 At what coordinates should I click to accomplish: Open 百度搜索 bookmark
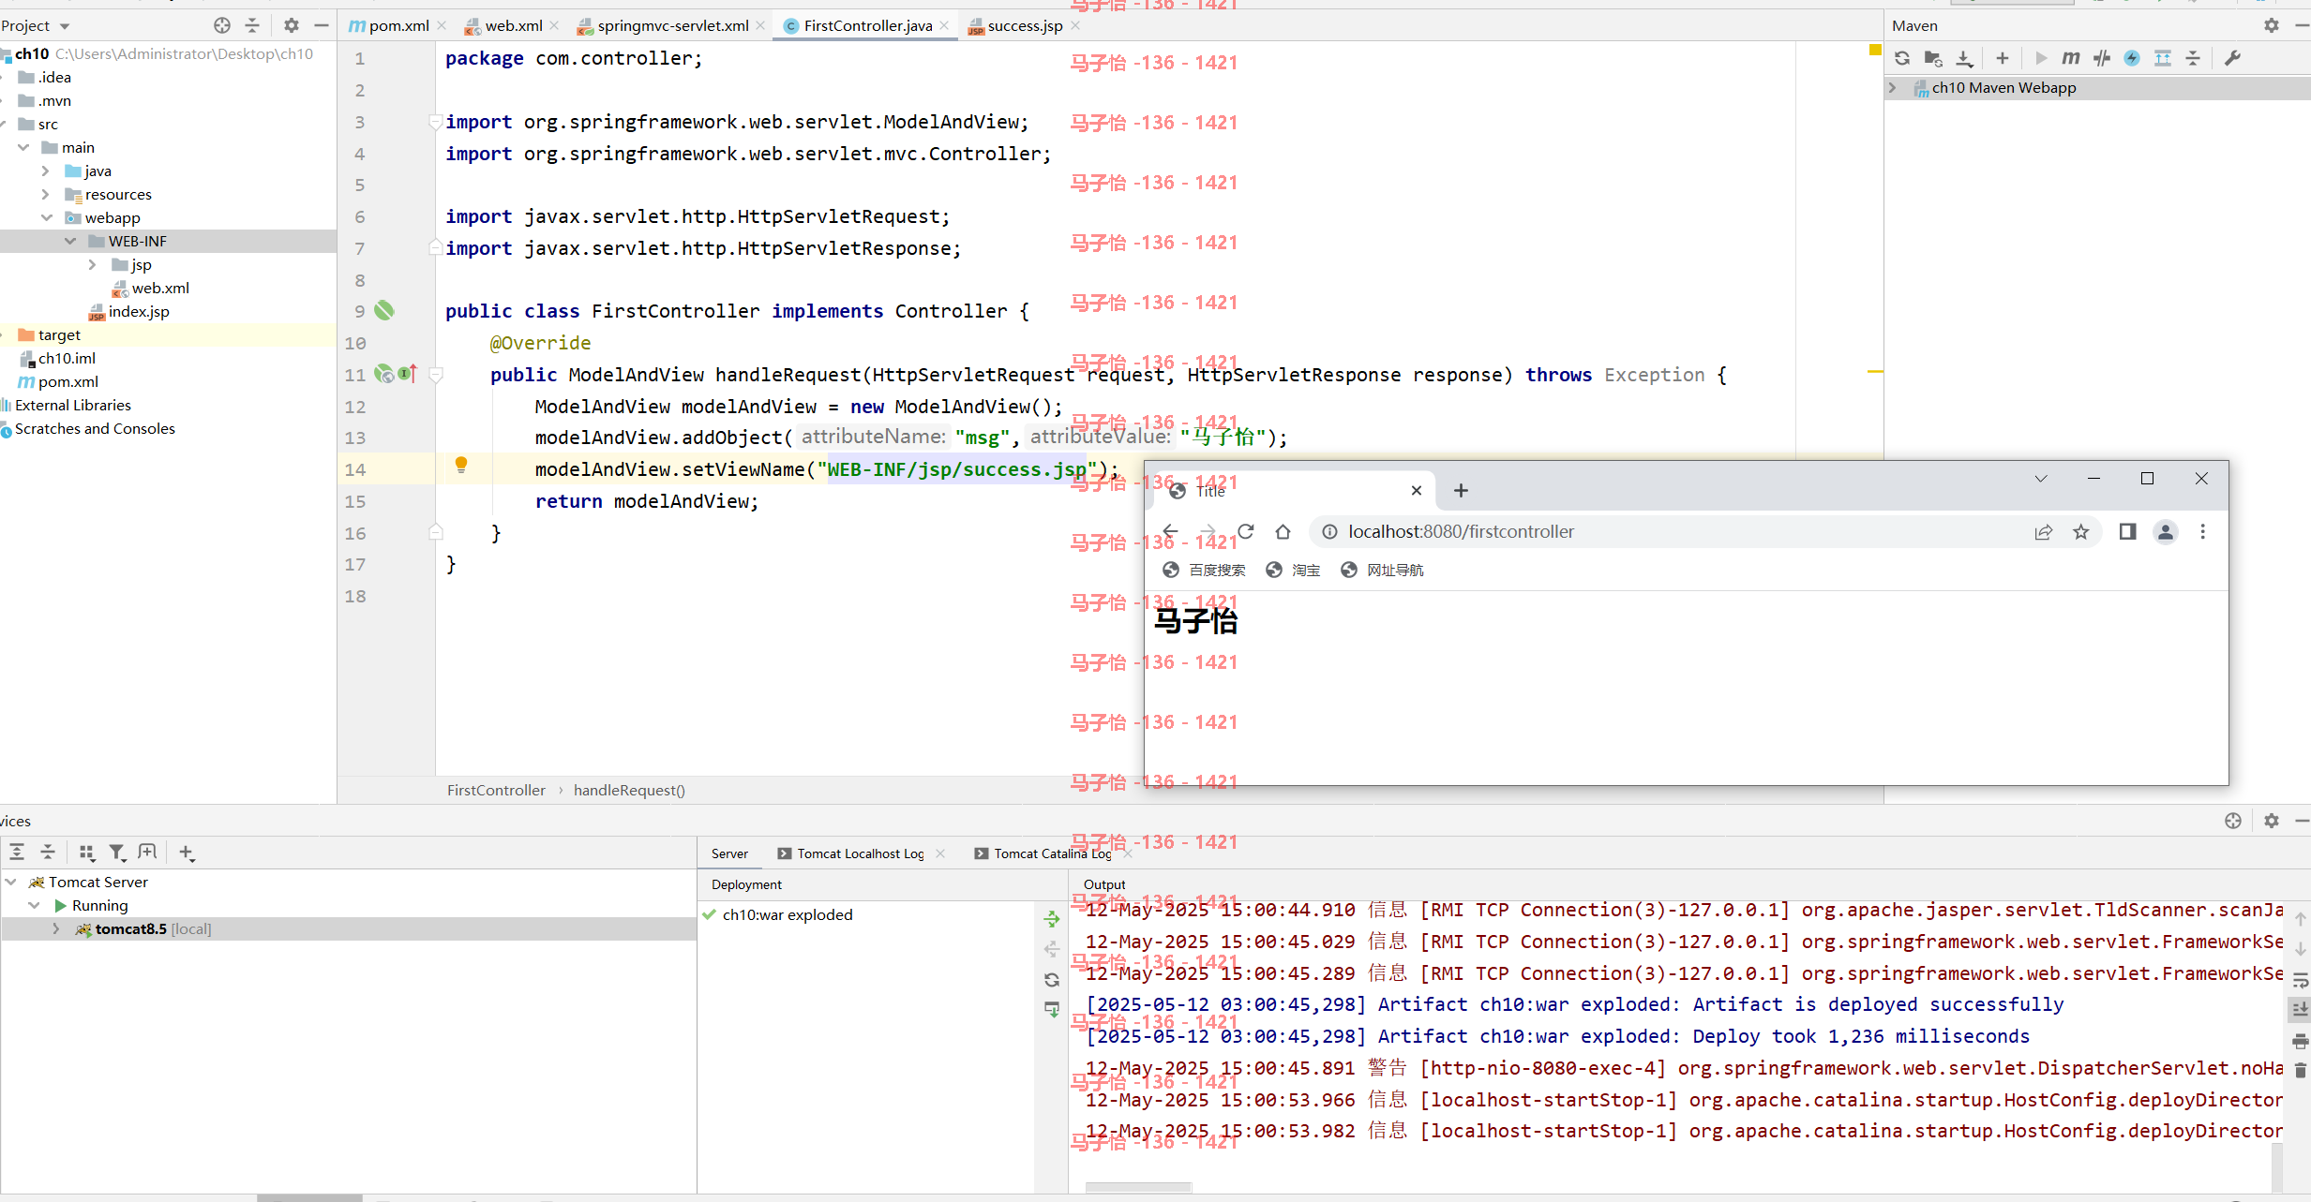coord(1205,570)
